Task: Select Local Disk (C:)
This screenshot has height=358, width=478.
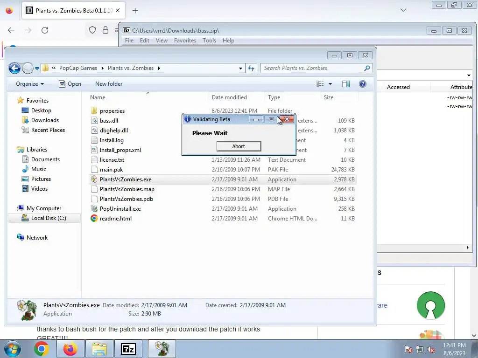Action: [44, 218]
